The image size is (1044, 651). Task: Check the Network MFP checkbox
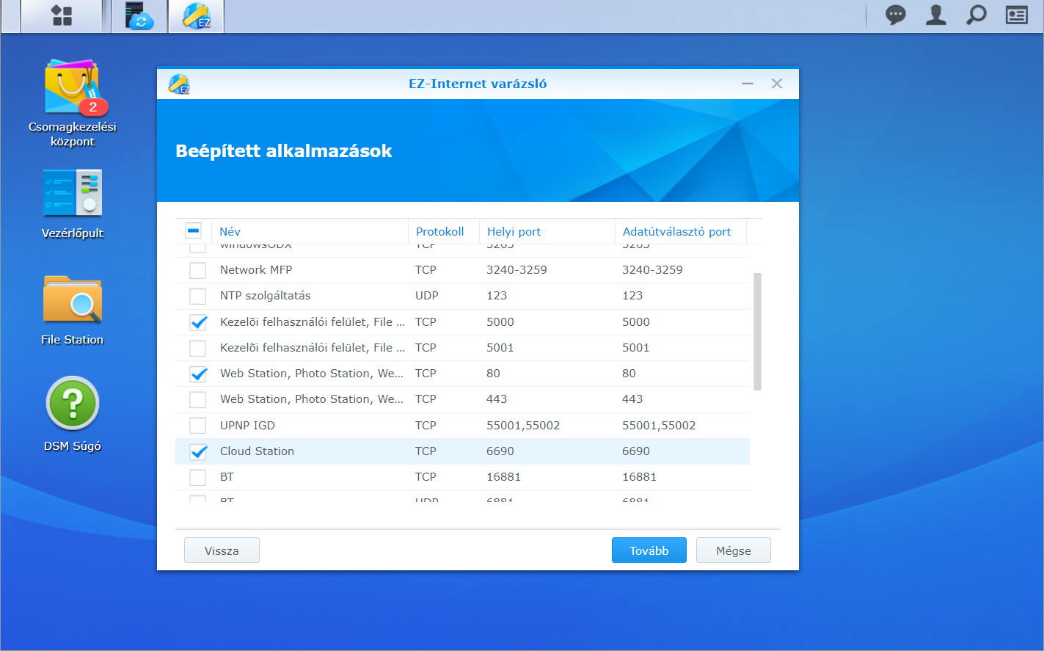pos(197,270)
